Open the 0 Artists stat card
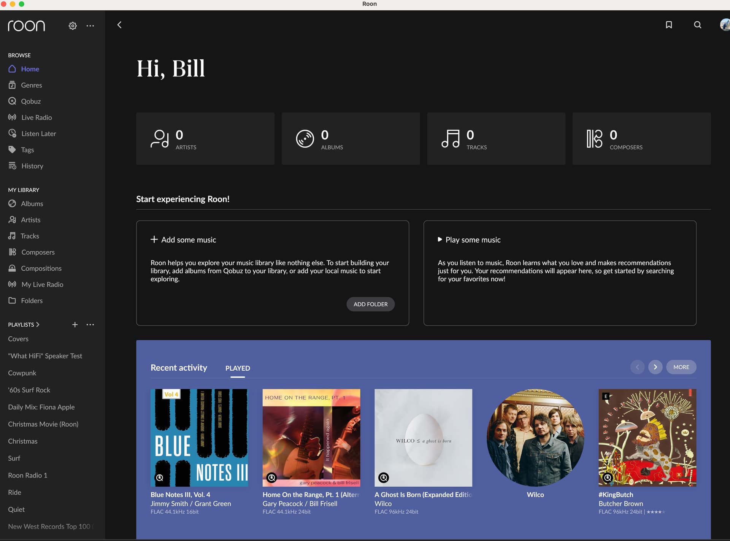 (205, 138)
